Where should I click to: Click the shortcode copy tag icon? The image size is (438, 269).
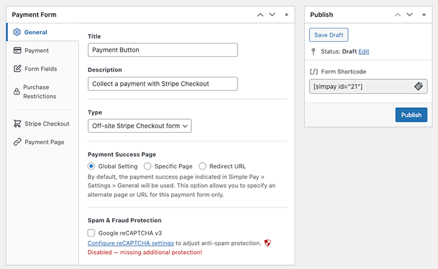click(x=418, y=87)
